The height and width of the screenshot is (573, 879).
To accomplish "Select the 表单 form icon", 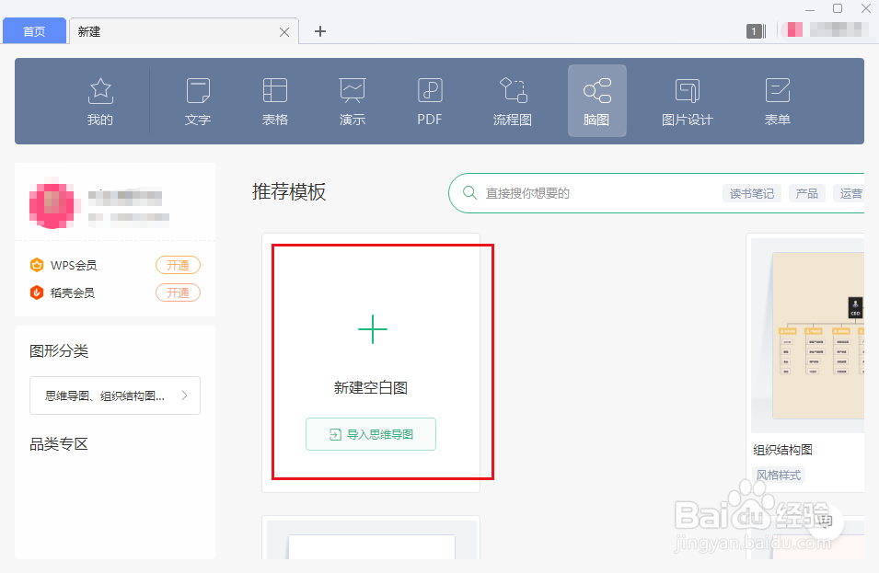I will 778,90.
